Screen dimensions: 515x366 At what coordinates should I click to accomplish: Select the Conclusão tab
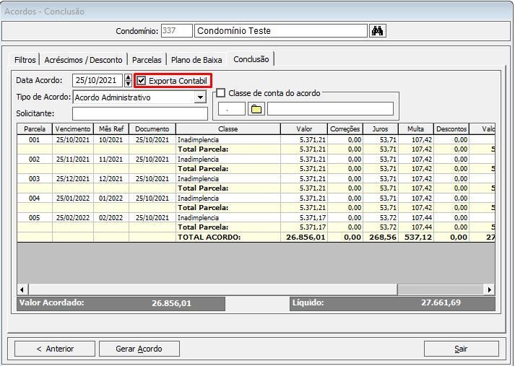pos(251,59)
